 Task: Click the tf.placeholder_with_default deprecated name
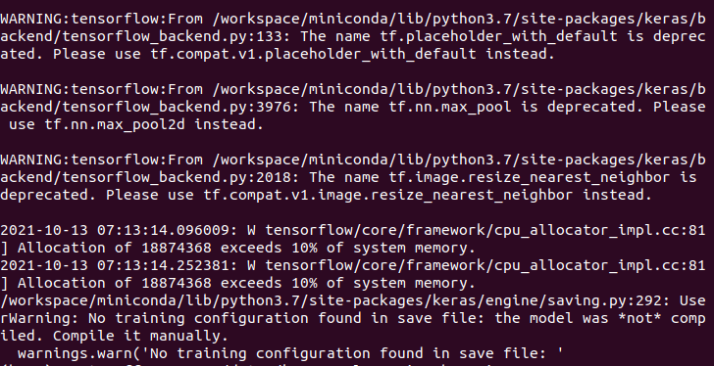coord(498,36)
